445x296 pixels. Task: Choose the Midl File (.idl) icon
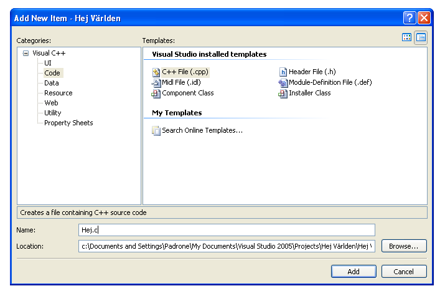156,83
